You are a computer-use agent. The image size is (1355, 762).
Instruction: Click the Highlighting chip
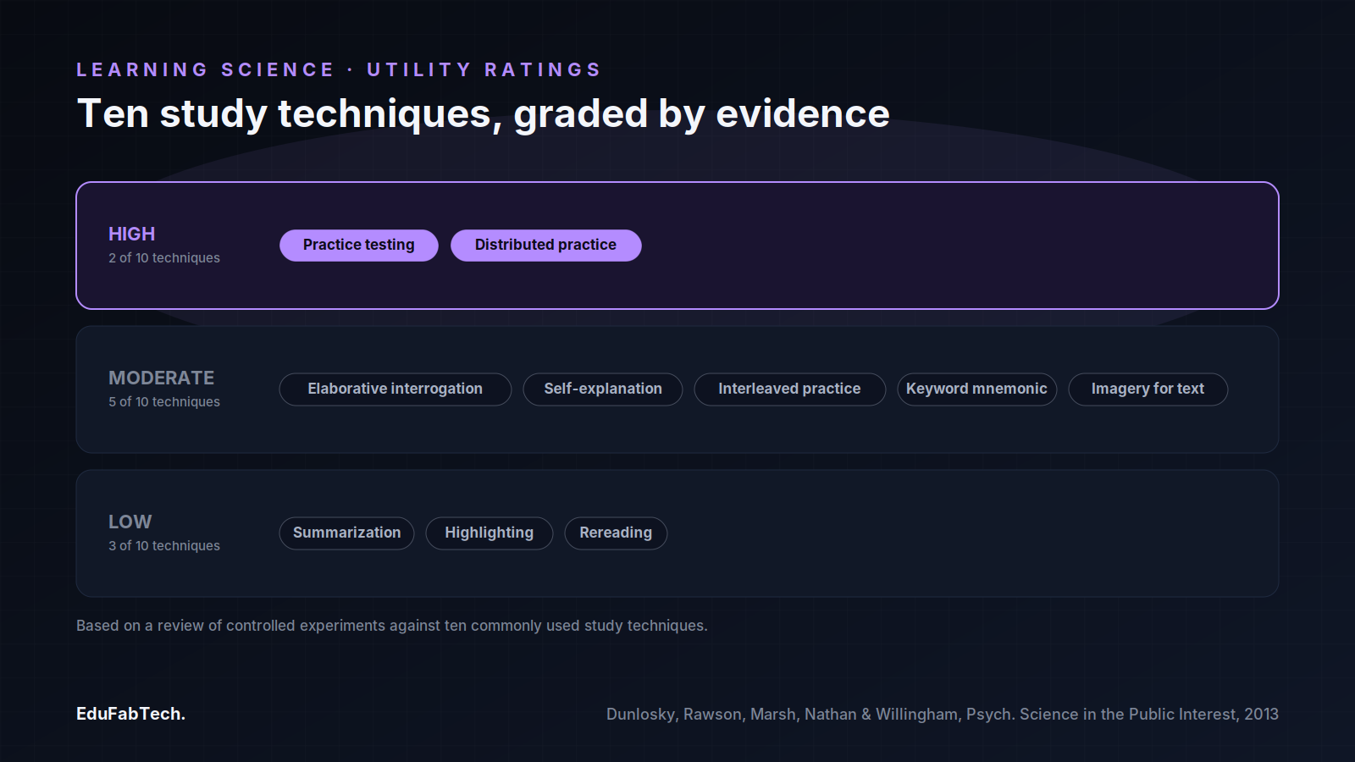489,533
